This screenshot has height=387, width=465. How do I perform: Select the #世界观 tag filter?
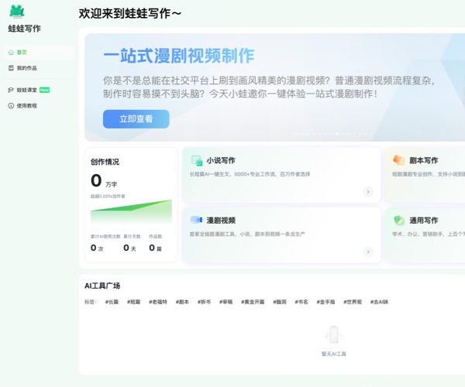click(x=353, y=302)
